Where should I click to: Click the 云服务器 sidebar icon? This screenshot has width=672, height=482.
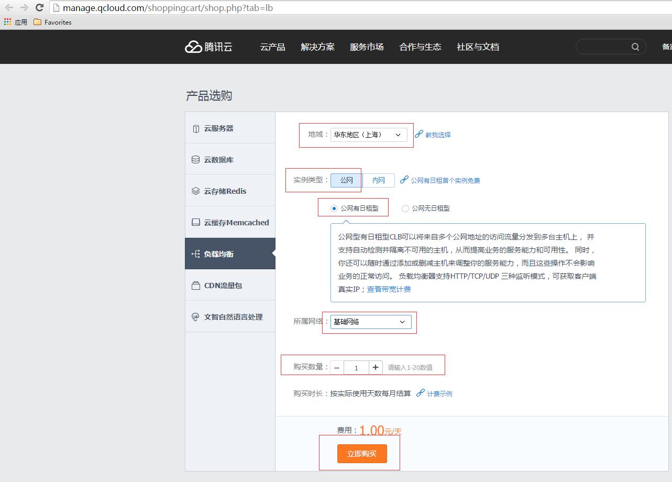coord(196,128)
